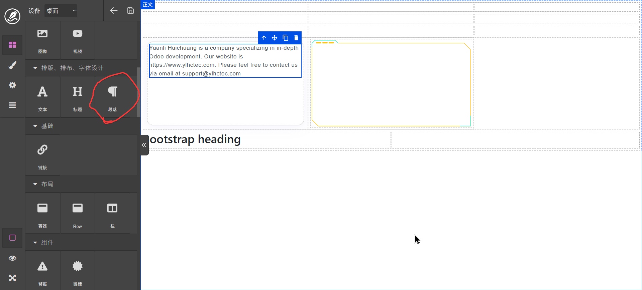The image size is (642, 290).
Task: Open the device (桌面) dropdown
Action: pos(61,11)
